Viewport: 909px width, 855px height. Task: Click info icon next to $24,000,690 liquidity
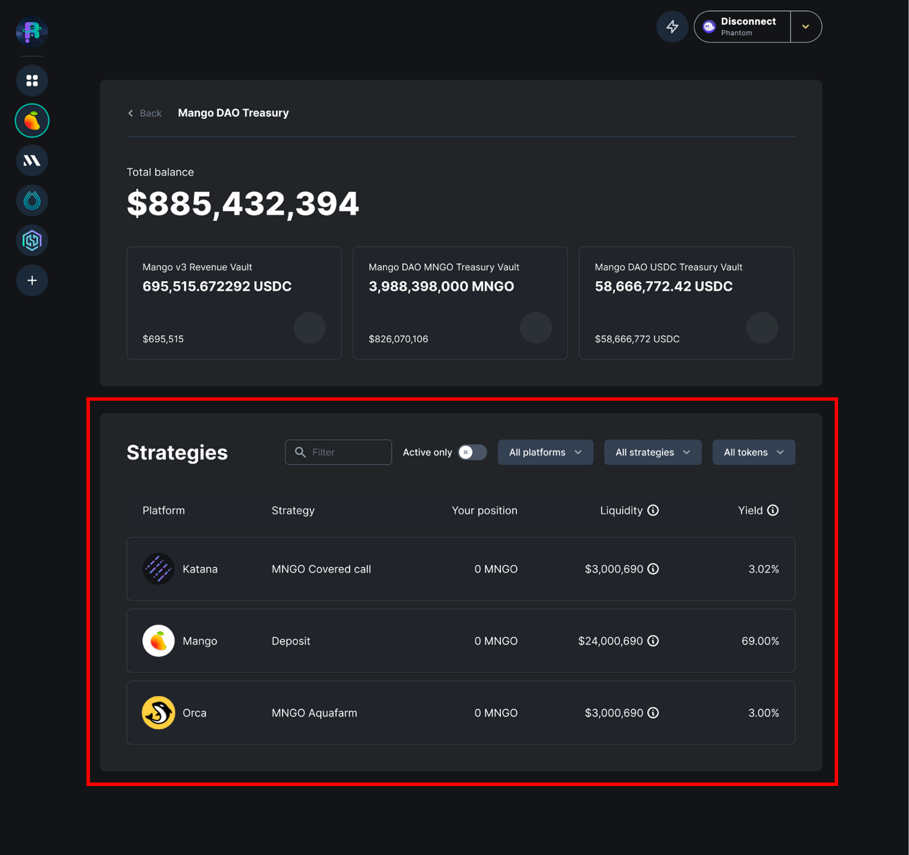[653, 641]
